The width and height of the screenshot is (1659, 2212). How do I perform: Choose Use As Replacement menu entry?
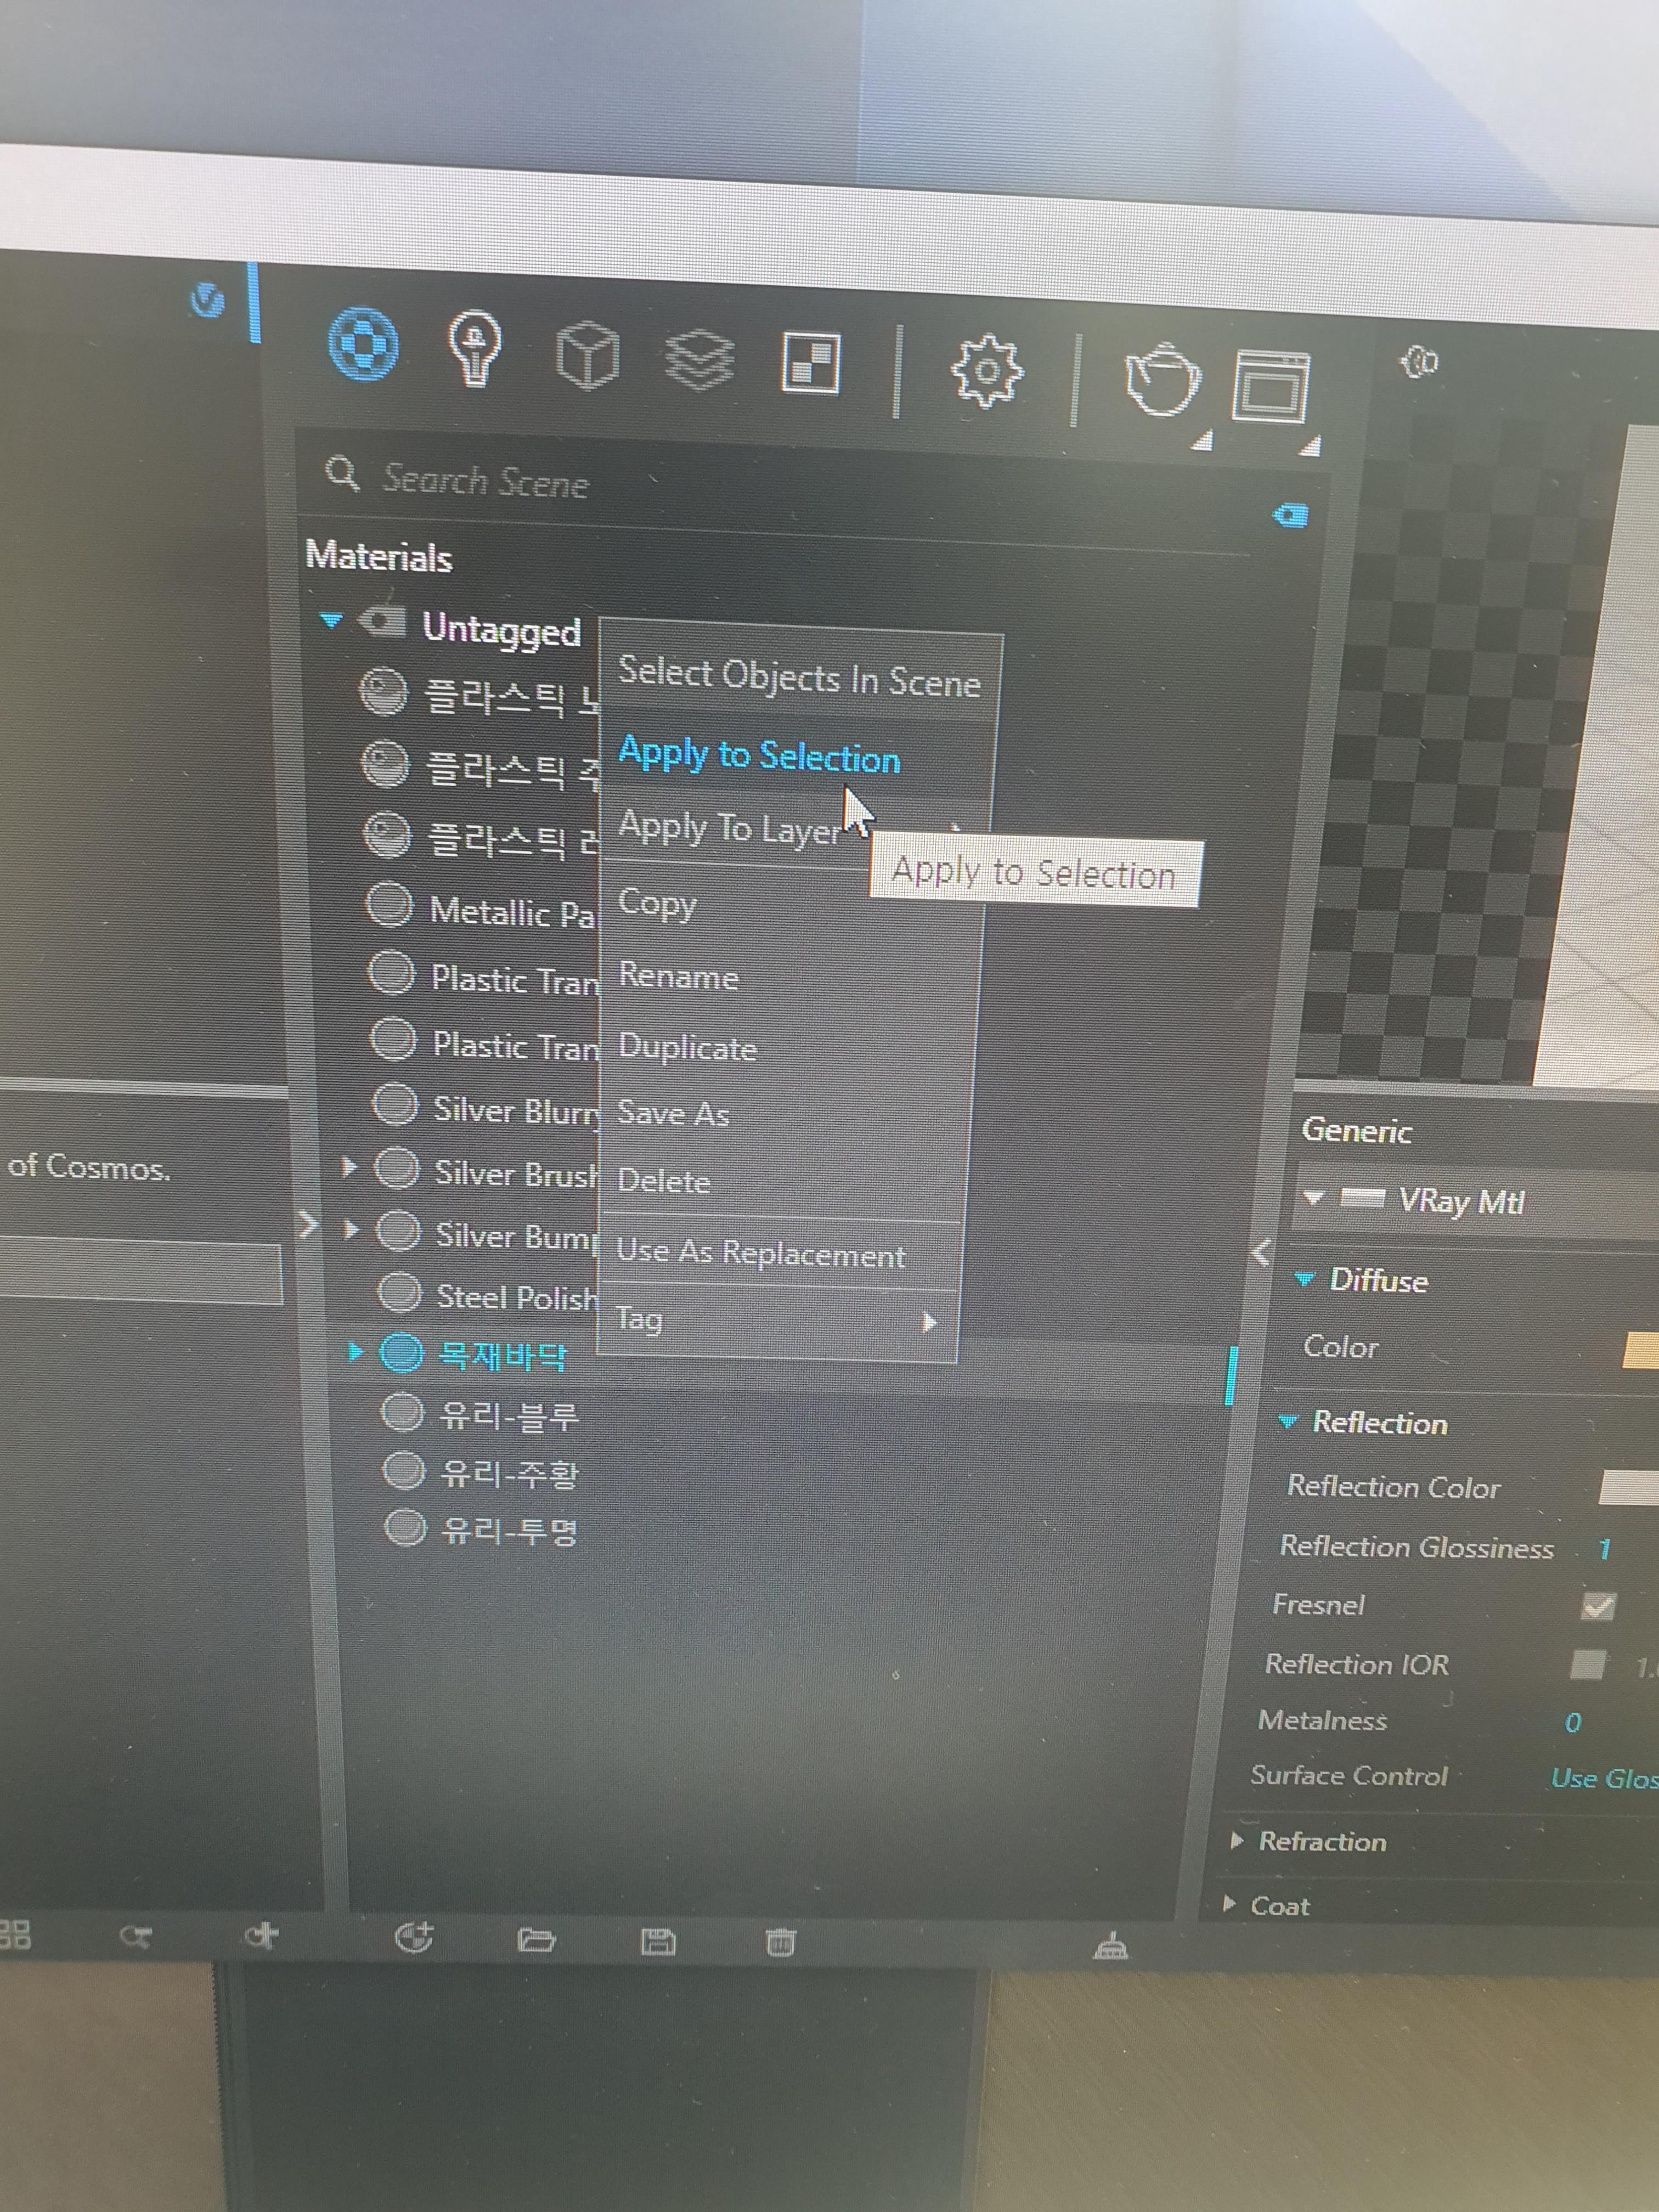tap(779, 1253)
